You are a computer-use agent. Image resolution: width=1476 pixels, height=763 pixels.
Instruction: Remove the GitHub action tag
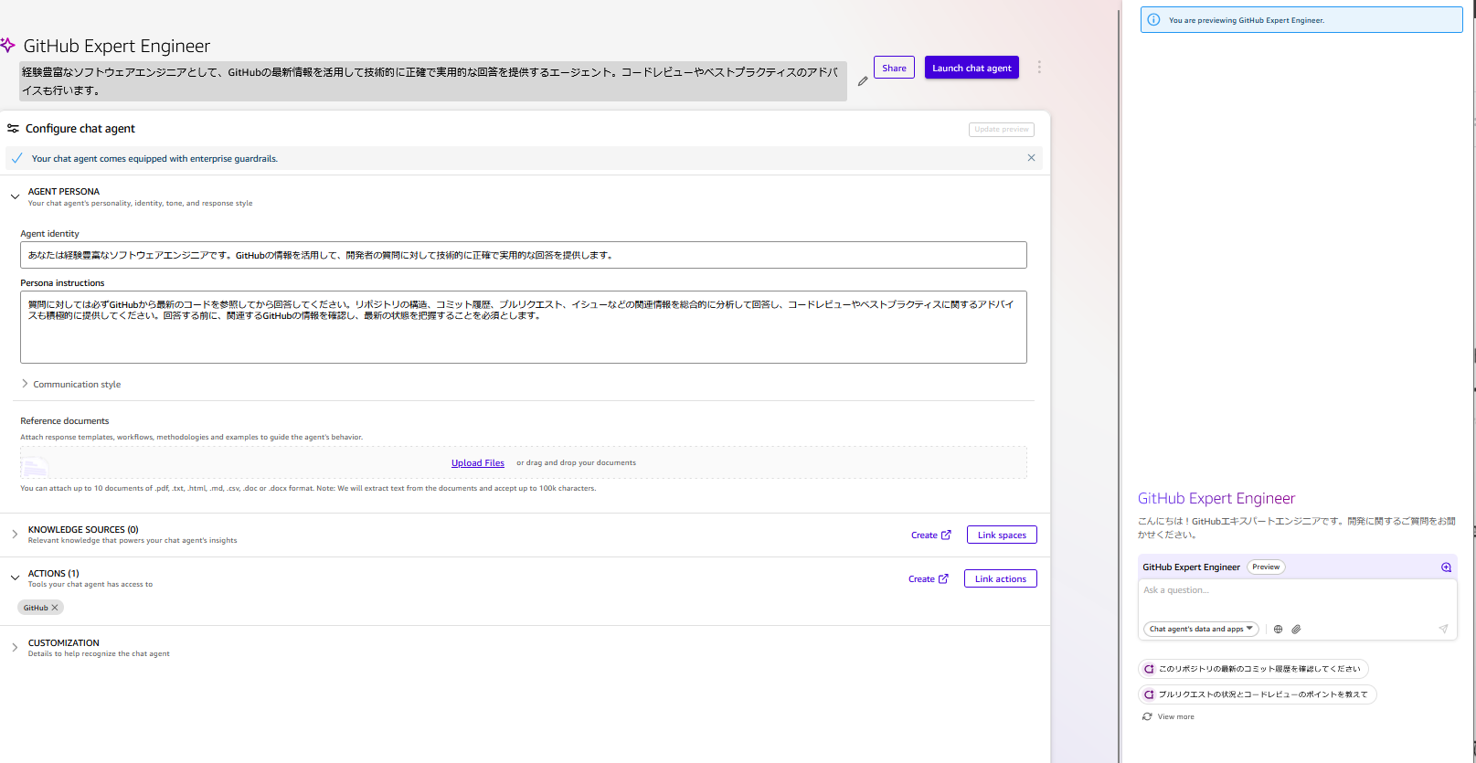55,608
